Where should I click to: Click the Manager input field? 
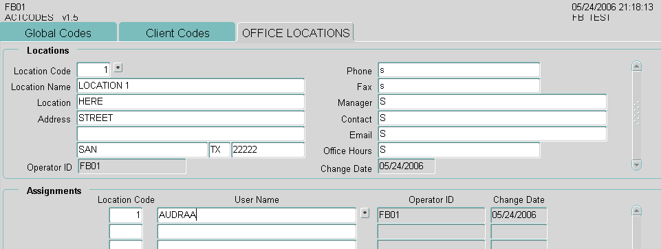tap(492, 102)
